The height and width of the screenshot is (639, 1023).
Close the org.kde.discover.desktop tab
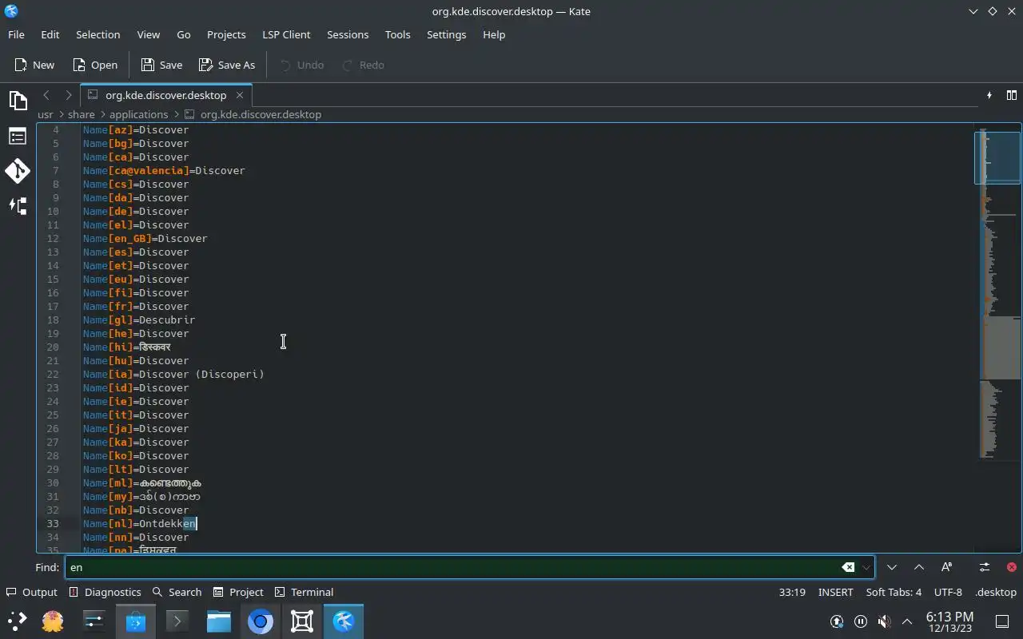click(239, 95)
